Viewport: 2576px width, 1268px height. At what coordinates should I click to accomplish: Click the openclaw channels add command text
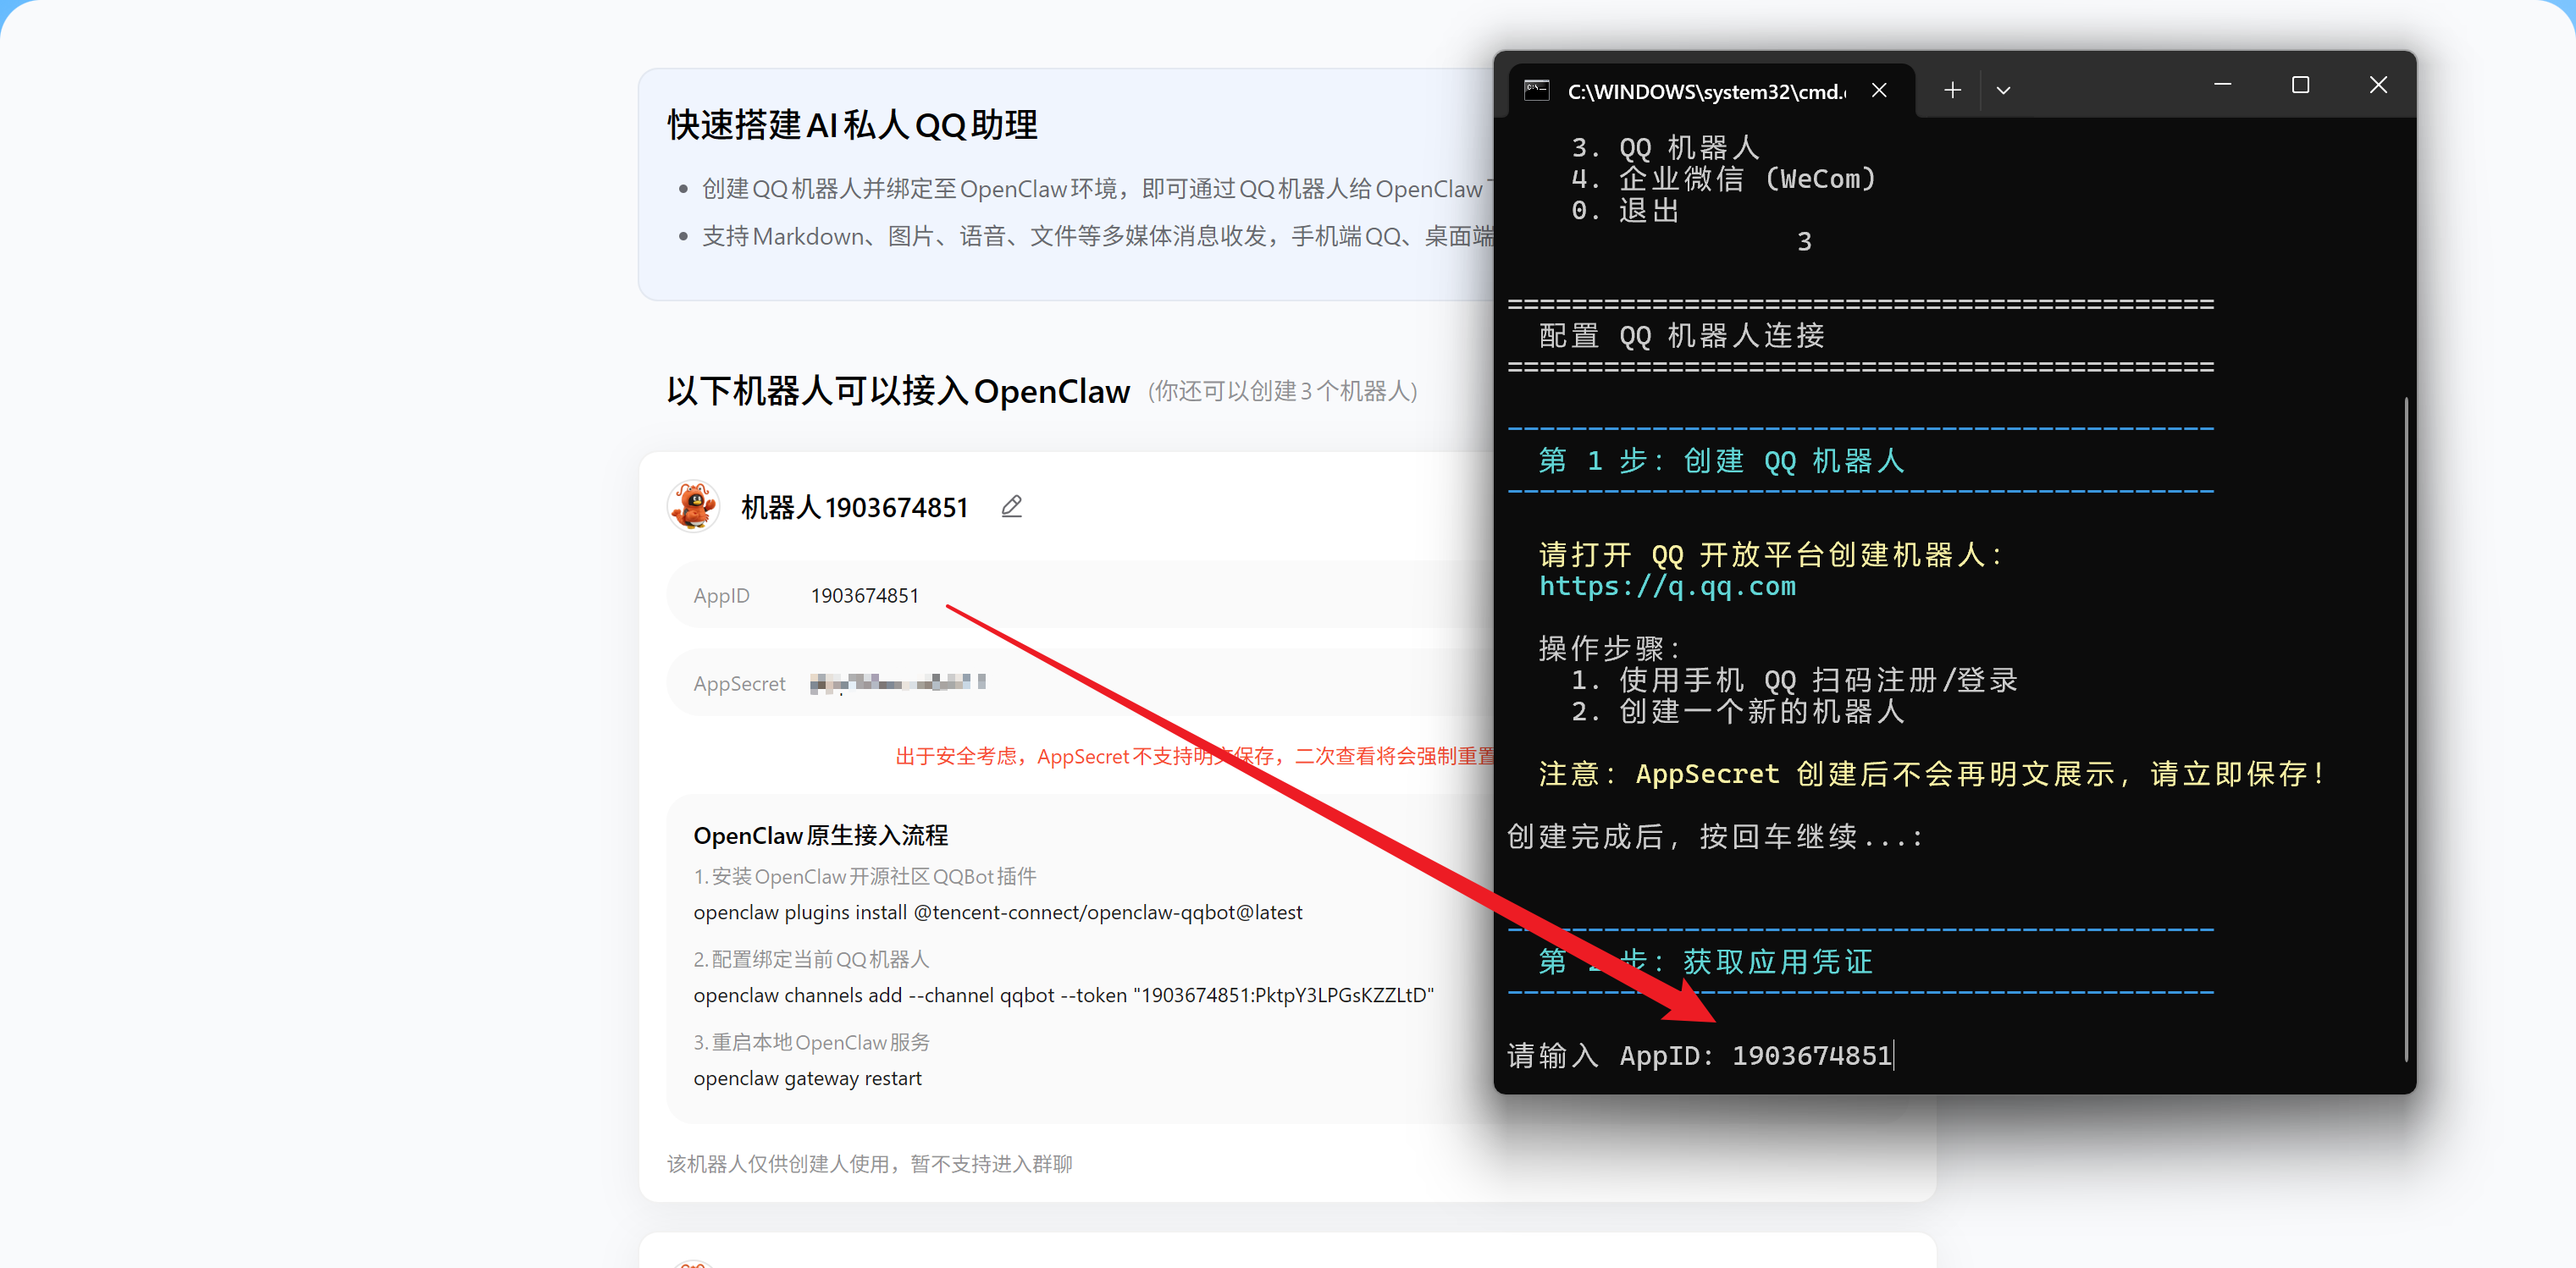pos(1063,995)
